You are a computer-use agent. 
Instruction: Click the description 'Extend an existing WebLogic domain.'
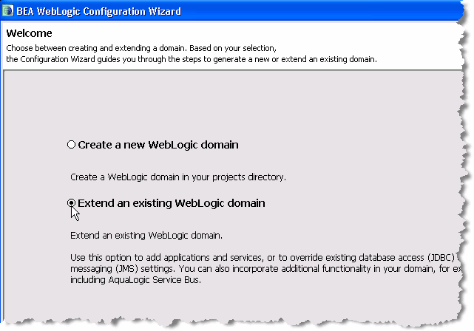pos(146,236)
